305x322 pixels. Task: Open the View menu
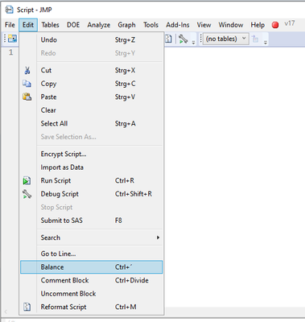coord(204,25)
